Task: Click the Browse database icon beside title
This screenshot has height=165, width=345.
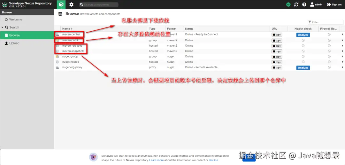Action: pos(60,14)
